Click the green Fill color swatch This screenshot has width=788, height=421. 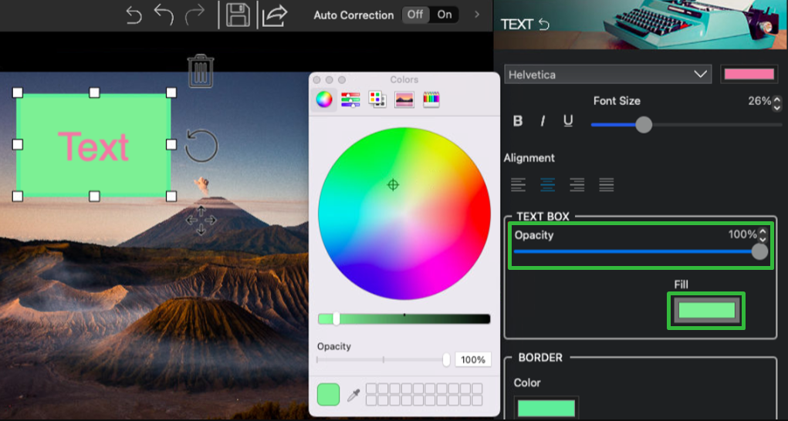tap(707, 310)
